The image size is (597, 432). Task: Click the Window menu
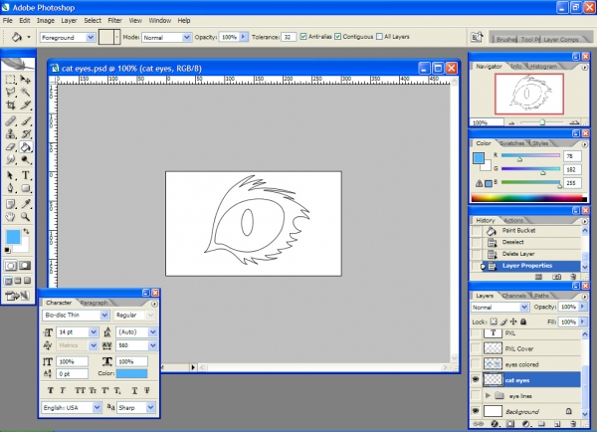[x=159, y=21]
